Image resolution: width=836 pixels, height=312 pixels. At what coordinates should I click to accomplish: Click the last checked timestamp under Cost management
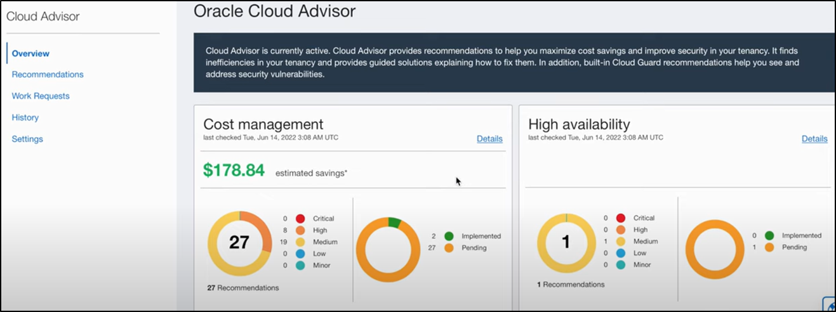click(x=271, y=138)
